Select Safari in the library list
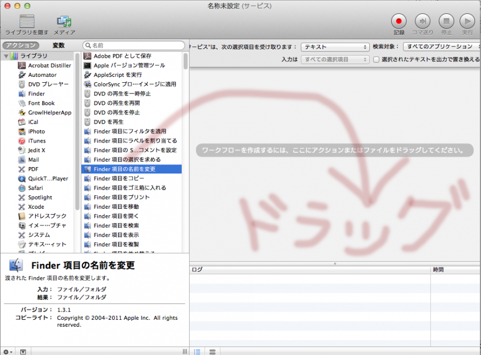Image resolution: width=481 pixels, height=355 pixels. [x=35, y=188]
